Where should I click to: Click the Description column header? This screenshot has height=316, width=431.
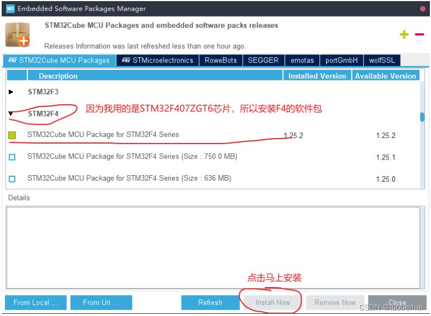(x=155, y=76)
